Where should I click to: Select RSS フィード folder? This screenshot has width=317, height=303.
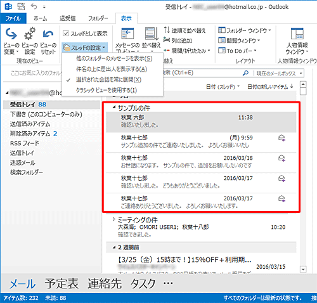[25, 143]
